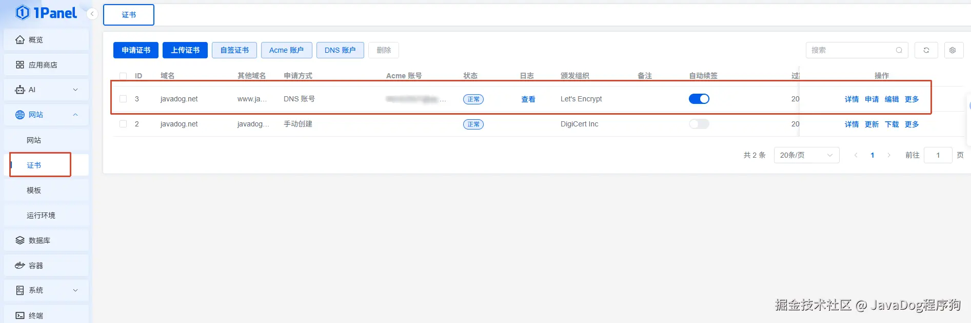The width and height of the screenshot is (971, 323).
Task: Check the row with ID 3
Action: point(123,99)
